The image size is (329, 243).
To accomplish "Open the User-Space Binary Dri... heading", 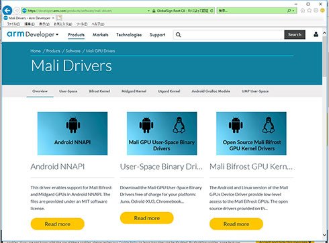I will click(x=161, y=166).
